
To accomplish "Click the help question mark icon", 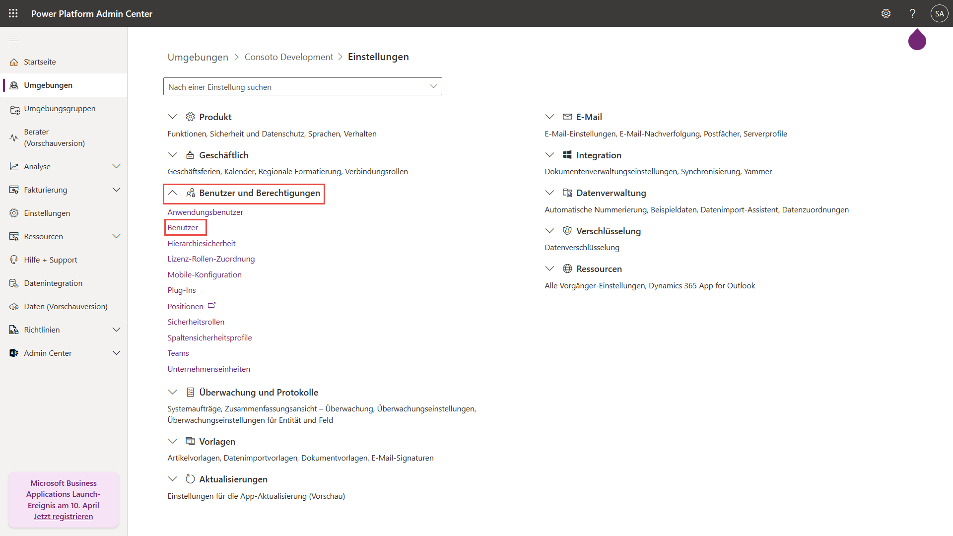I will tap(912, 13).
